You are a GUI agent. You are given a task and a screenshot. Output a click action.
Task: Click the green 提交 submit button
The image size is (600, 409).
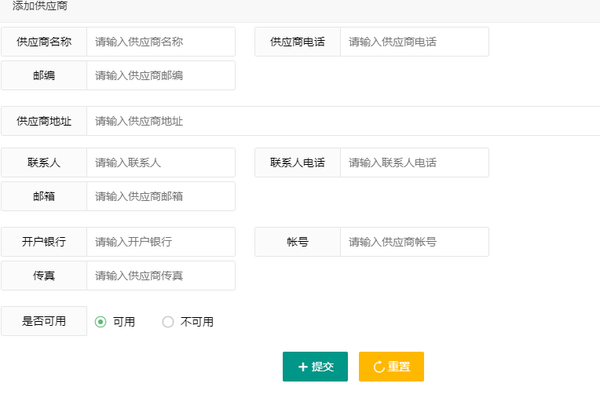(315, 367)
